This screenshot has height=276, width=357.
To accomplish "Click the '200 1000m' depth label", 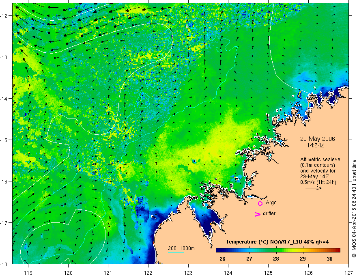I will click(x=181, y=248).
